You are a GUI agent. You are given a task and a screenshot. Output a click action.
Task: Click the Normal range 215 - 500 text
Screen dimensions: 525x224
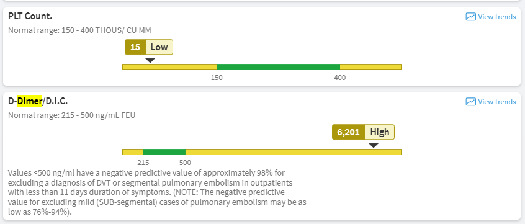[71, 115]
